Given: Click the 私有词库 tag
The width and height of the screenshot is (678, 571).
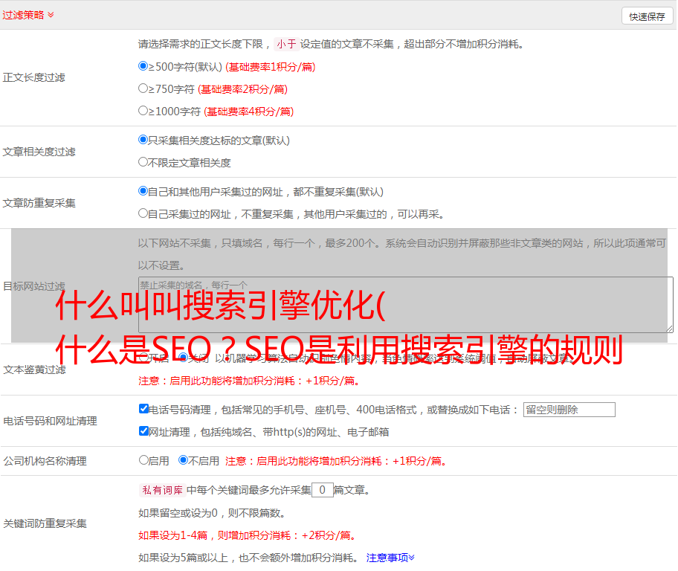Looking at the screenshot, I should click(161, 490).
